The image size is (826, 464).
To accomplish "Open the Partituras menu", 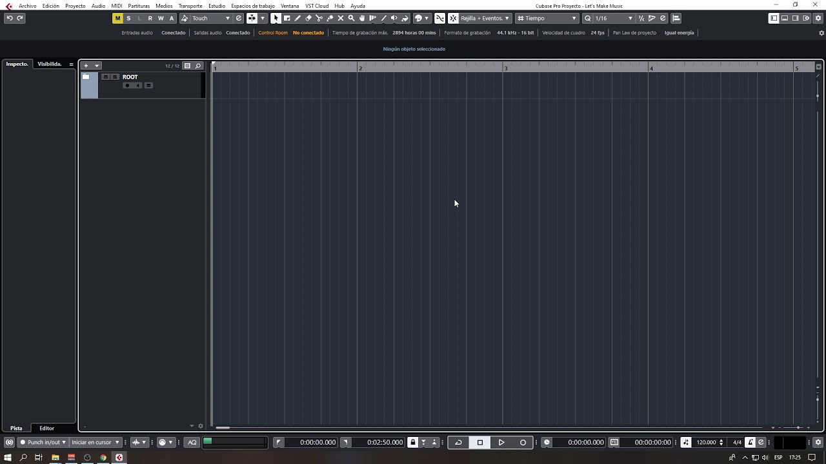I will coord(139,6).
